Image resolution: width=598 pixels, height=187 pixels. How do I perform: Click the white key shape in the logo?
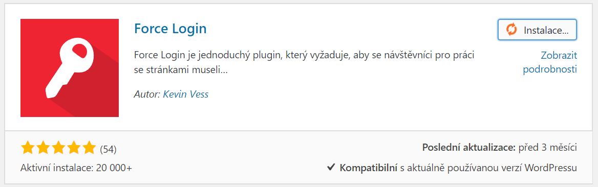[x=69, y=69]
